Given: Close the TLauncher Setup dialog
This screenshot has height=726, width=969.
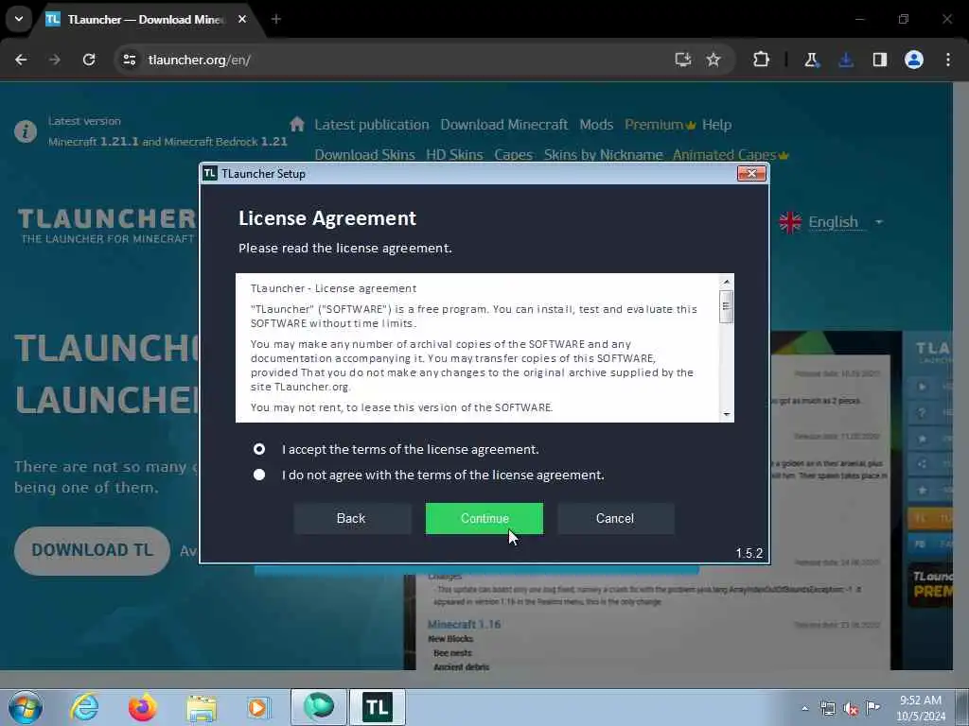Looking at the screenshot, I should (751, 174).
